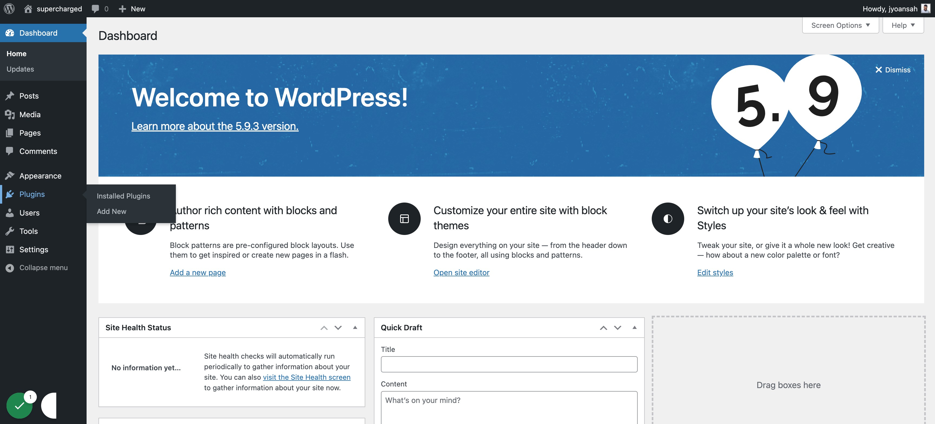935x424 pixels.
Task: Click the block themes layout icon
Action: [x=404, y=218]
